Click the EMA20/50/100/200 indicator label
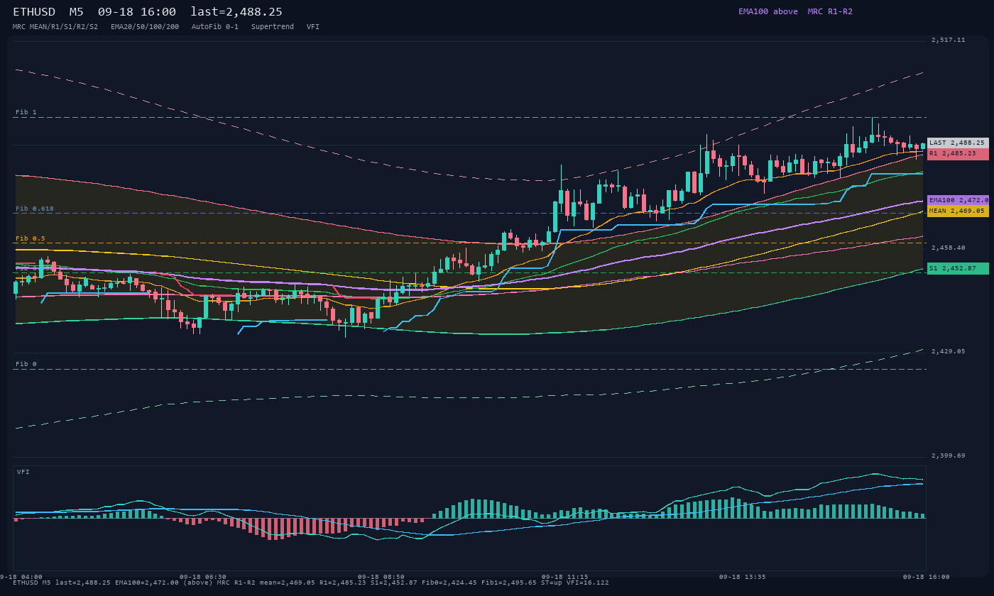 [145, 26]
